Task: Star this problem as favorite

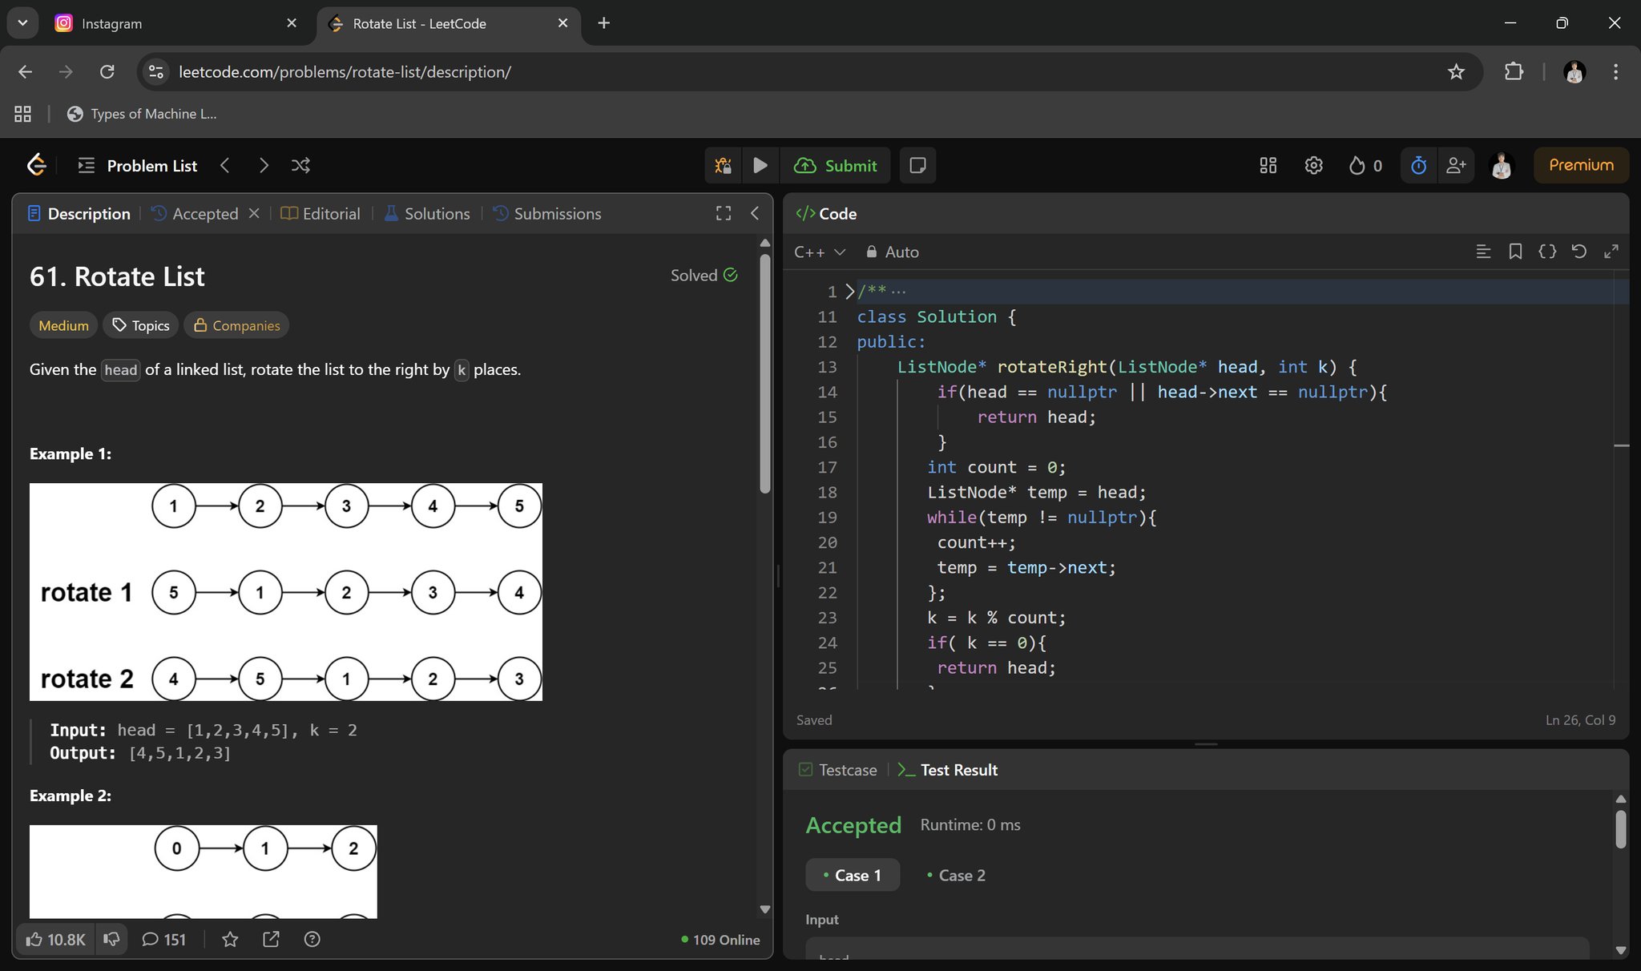Action: (230, 939)
